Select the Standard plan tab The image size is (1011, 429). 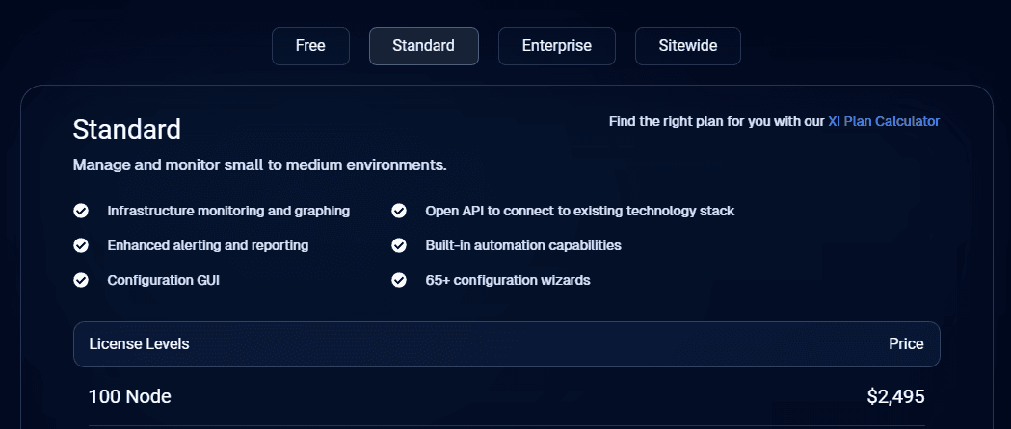[x=424, y=46]
